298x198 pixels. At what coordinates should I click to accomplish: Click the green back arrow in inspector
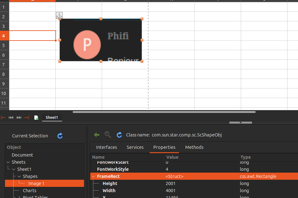(97, 135)
